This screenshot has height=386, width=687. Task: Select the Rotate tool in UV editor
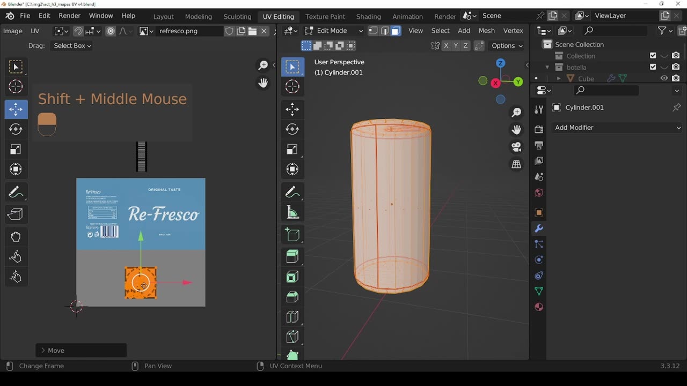click(16, 129)
